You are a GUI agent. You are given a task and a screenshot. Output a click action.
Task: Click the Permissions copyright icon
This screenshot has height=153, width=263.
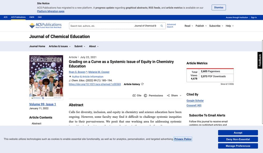tap(145, 96)
